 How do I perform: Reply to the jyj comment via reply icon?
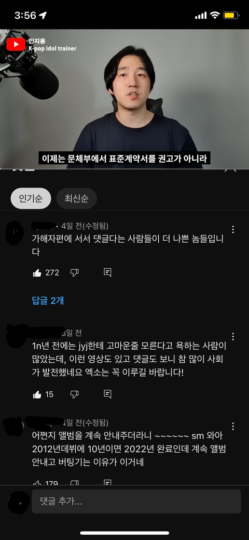[107, 394]
